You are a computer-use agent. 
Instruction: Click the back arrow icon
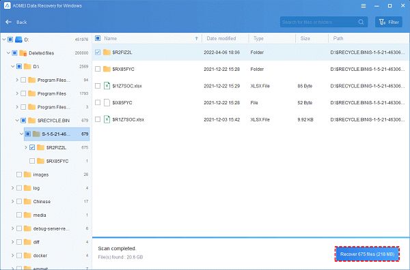[8, 22]
